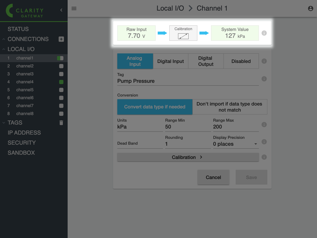Collapse the LOCAL I/O section
This screenshot has width=317, height=238.
[4, 49]
